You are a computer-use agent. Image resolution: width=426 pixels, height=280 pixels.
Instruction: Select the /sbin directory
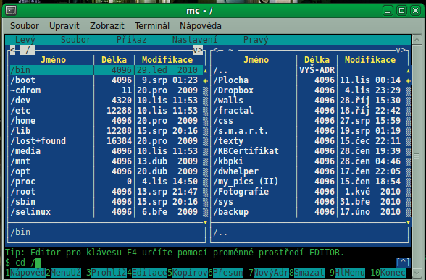tap(106, 202)
